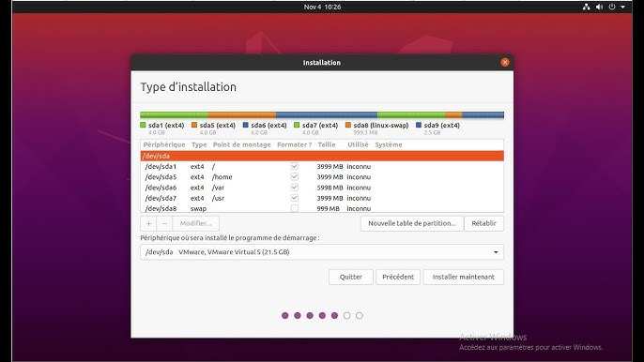This screenshot has height=362, width=644.
Task: Open the volume icon in top bar
Action: (599, 7)
